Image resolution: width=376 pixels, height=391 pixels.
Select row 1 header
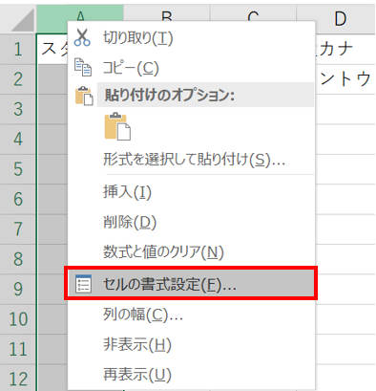tap(18, 49)
